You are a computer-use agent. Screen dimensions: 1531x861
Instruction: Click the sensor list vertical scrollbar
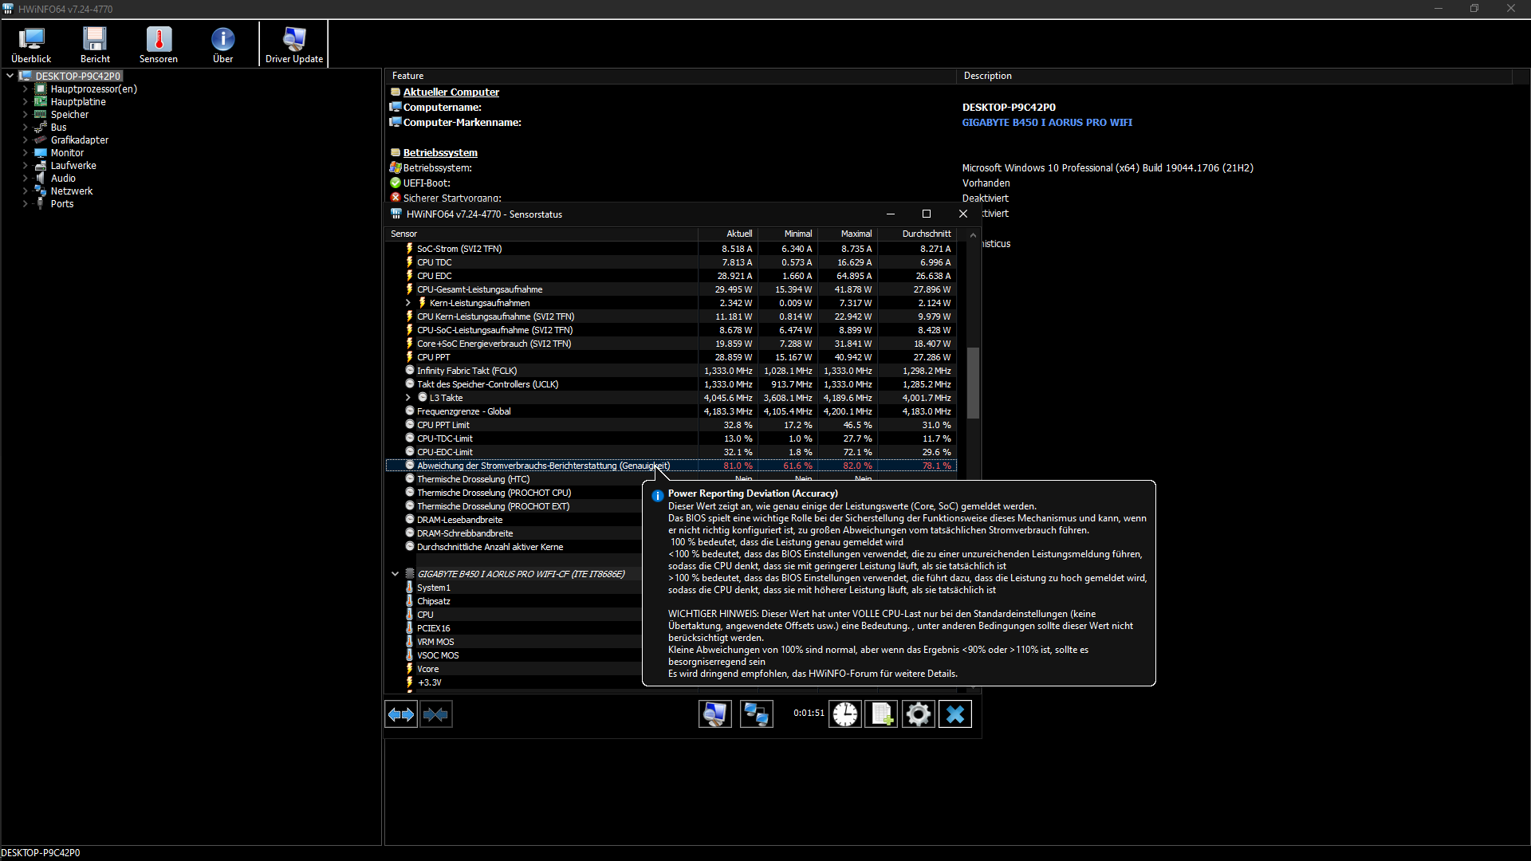(x=973, y=382)
